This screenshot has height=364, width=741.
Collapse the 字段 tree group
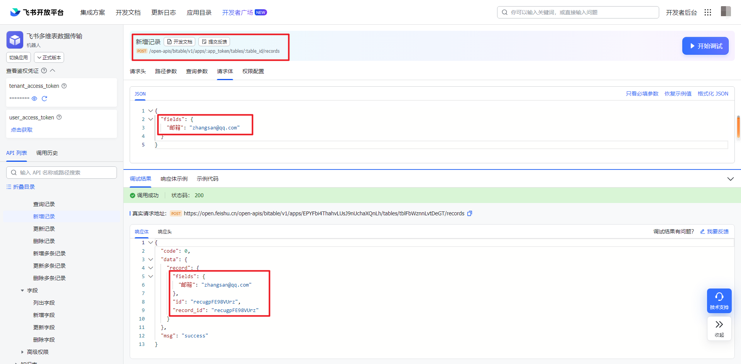click(x=22, y=290)
